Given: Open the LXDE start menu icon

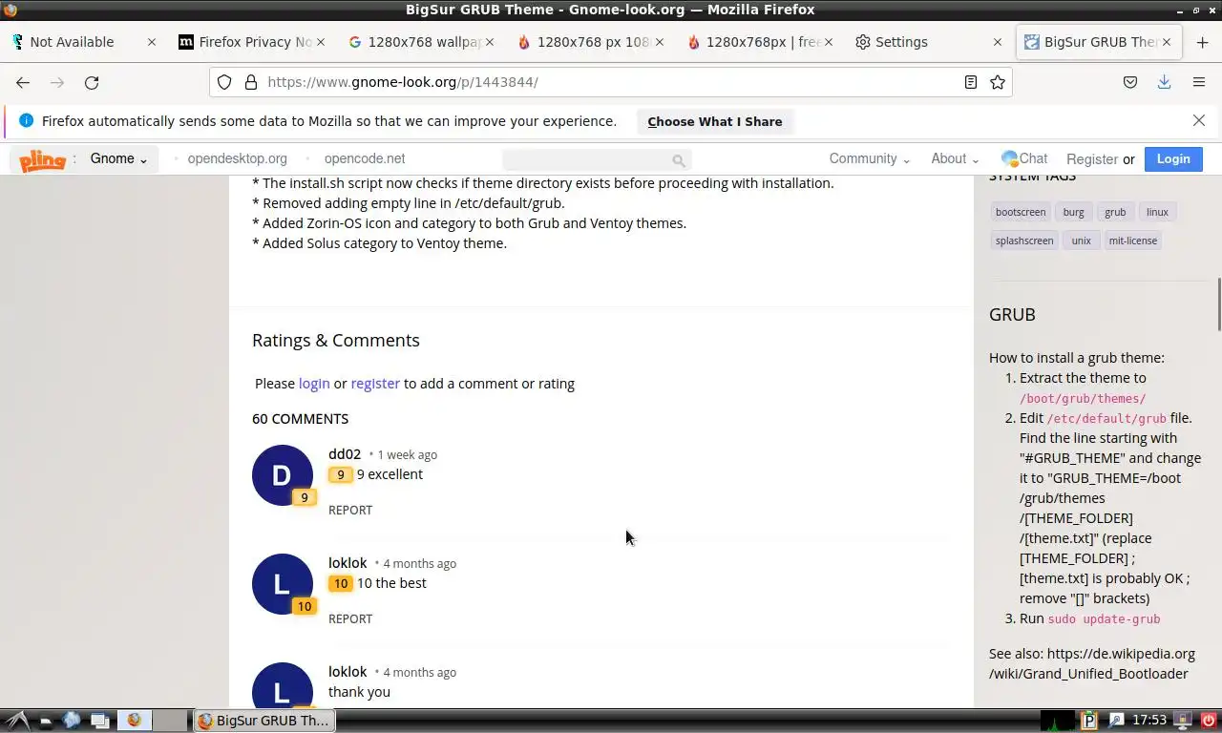Looking at the screenshot, I should [x=15, y=721].
